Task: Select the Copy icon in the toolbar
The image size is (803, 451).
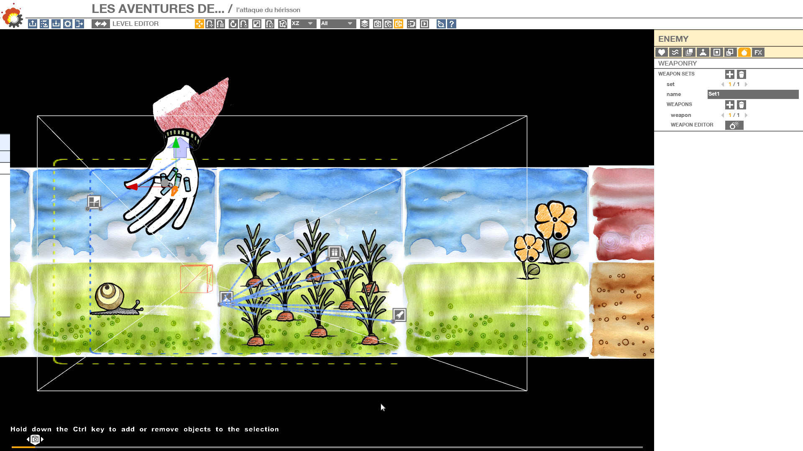Action: [x=377, y=24]
